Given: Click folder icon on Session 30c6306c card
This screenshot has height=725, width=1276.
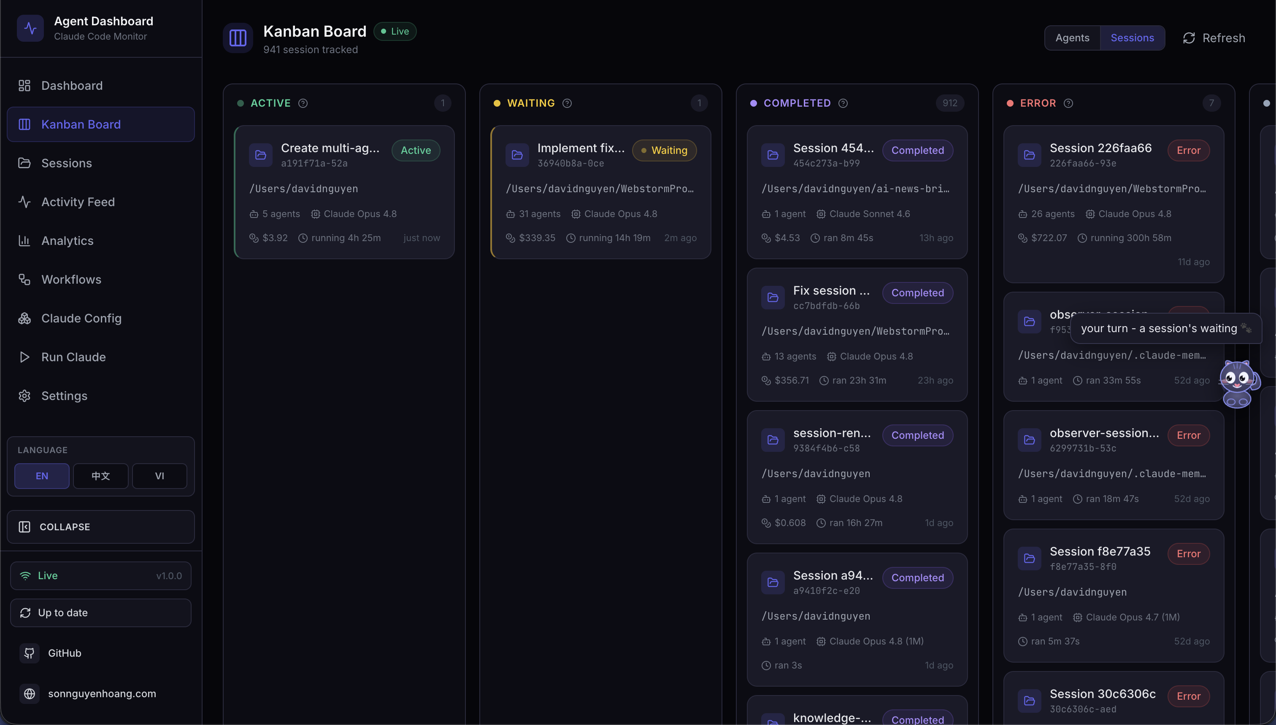Looking at the screenshot, I should (x=1030, y=701).
